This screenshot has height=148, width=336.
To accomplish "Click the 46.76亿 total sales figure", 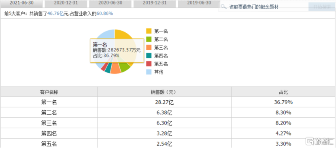I will coord(55,14).
